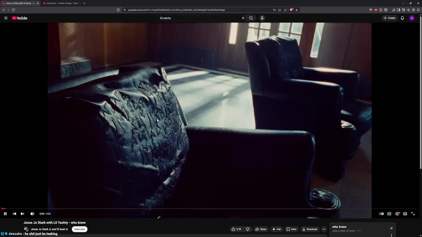Image resolution: width=422 pixels, height=237 pixels.
Task: Toggle the autoplay switch
Action: pos(381,214)
